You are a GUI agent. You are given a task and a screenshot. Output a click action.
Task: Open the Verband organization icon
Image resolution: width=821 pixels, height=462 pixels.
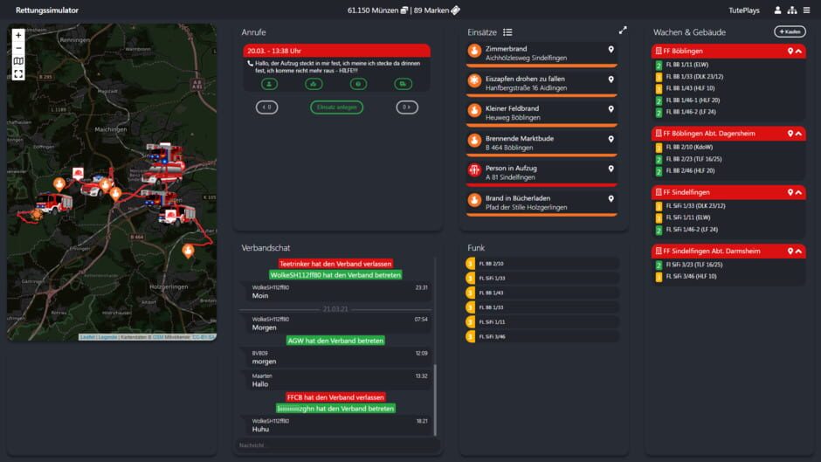pos(791,10)
